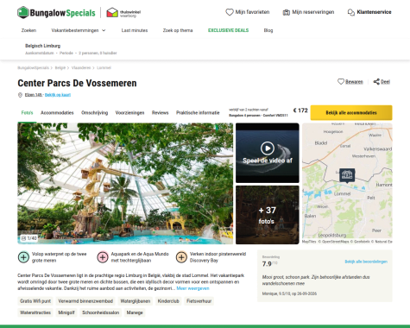Click the € 172 price

(300, 110)
